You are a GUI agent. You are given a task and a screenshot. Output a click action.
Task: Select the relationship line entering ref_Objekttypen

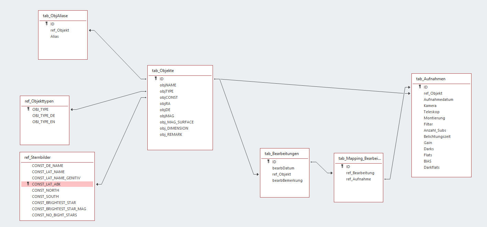click(107, 101)
